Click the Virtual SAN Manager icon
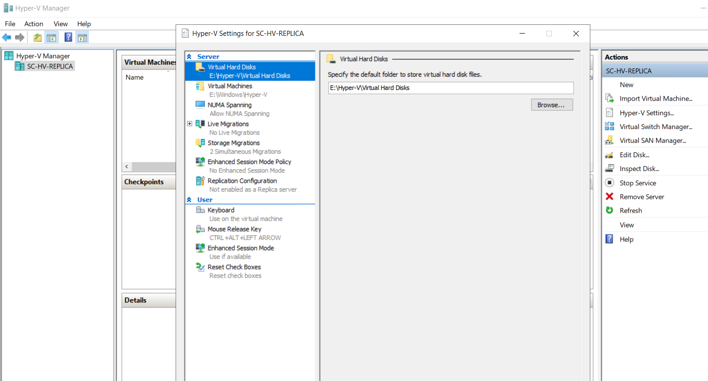Screen dimensions: 708x381 pyautogui.click(x=610, y=140)
